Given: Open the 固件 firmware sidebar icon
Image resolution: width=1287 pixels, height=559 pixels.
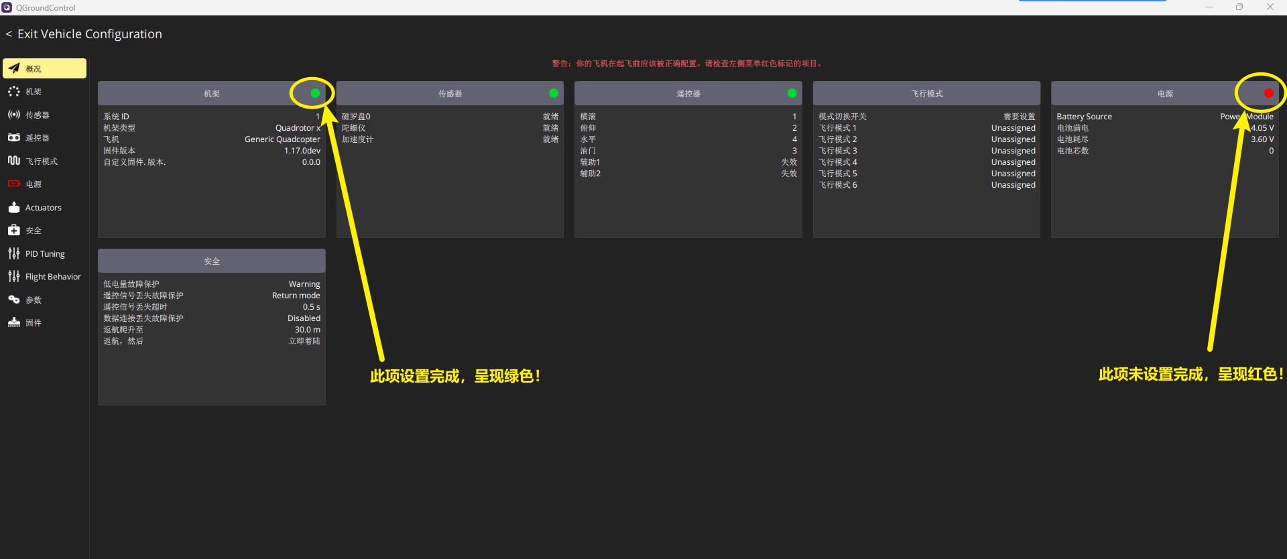Looking at the screenshot, I should pyautogui.click(x=14, y=322).
